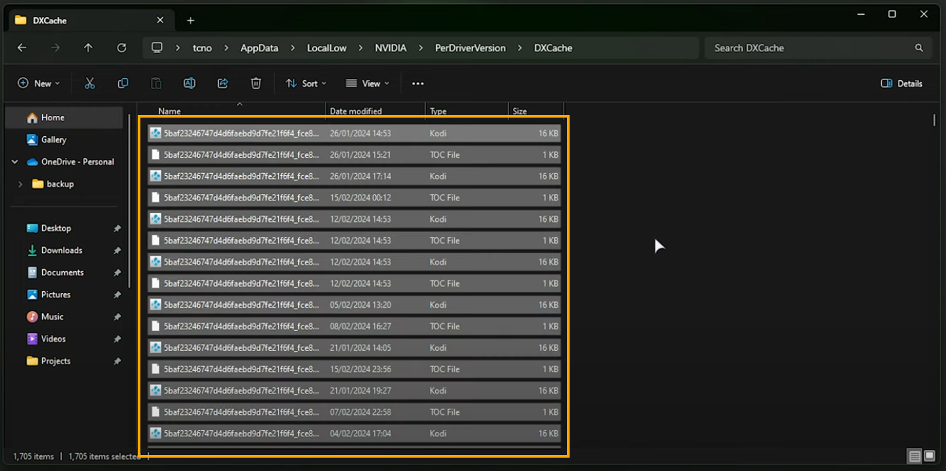Image resolution: width=946 pixels, height=471 pixels.
Task: Close the DXCache tab
Action: pyautogui.click(x=160, y=20)
